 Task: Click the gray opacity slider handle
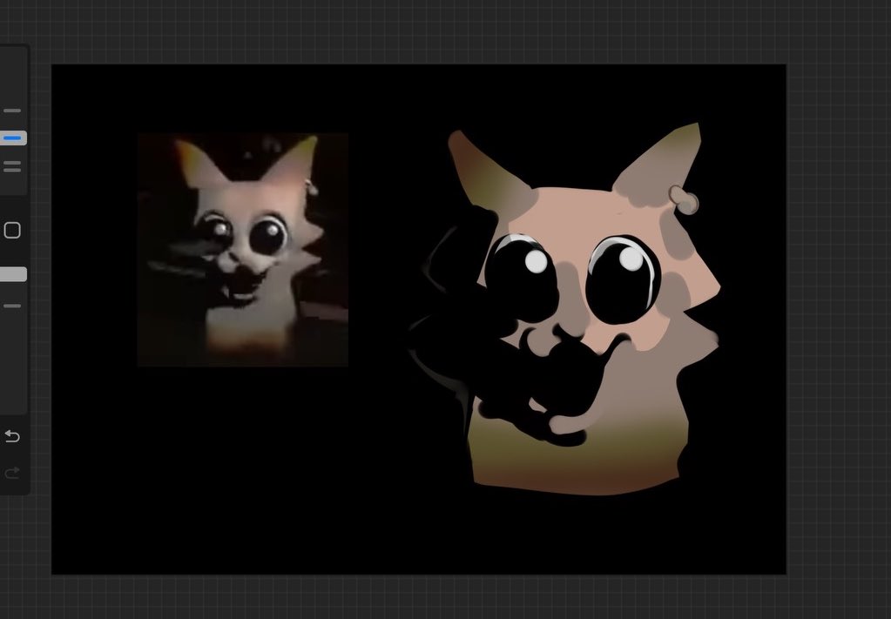(x=12, y=274)
